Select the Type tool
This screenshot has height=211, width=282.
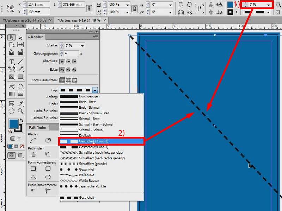tap(12, 62)
